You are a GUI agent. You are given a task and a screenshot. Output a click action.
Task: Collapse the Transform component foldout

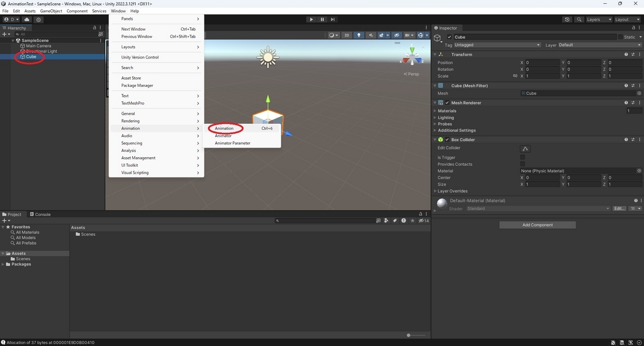click(x=435, y=54)
